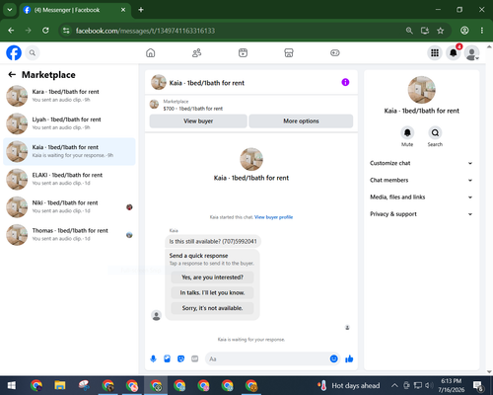The height and width of the screenshot is (395, 493).
Task: Expand the Privacy & support section
Action: click(x=421, y=214)
